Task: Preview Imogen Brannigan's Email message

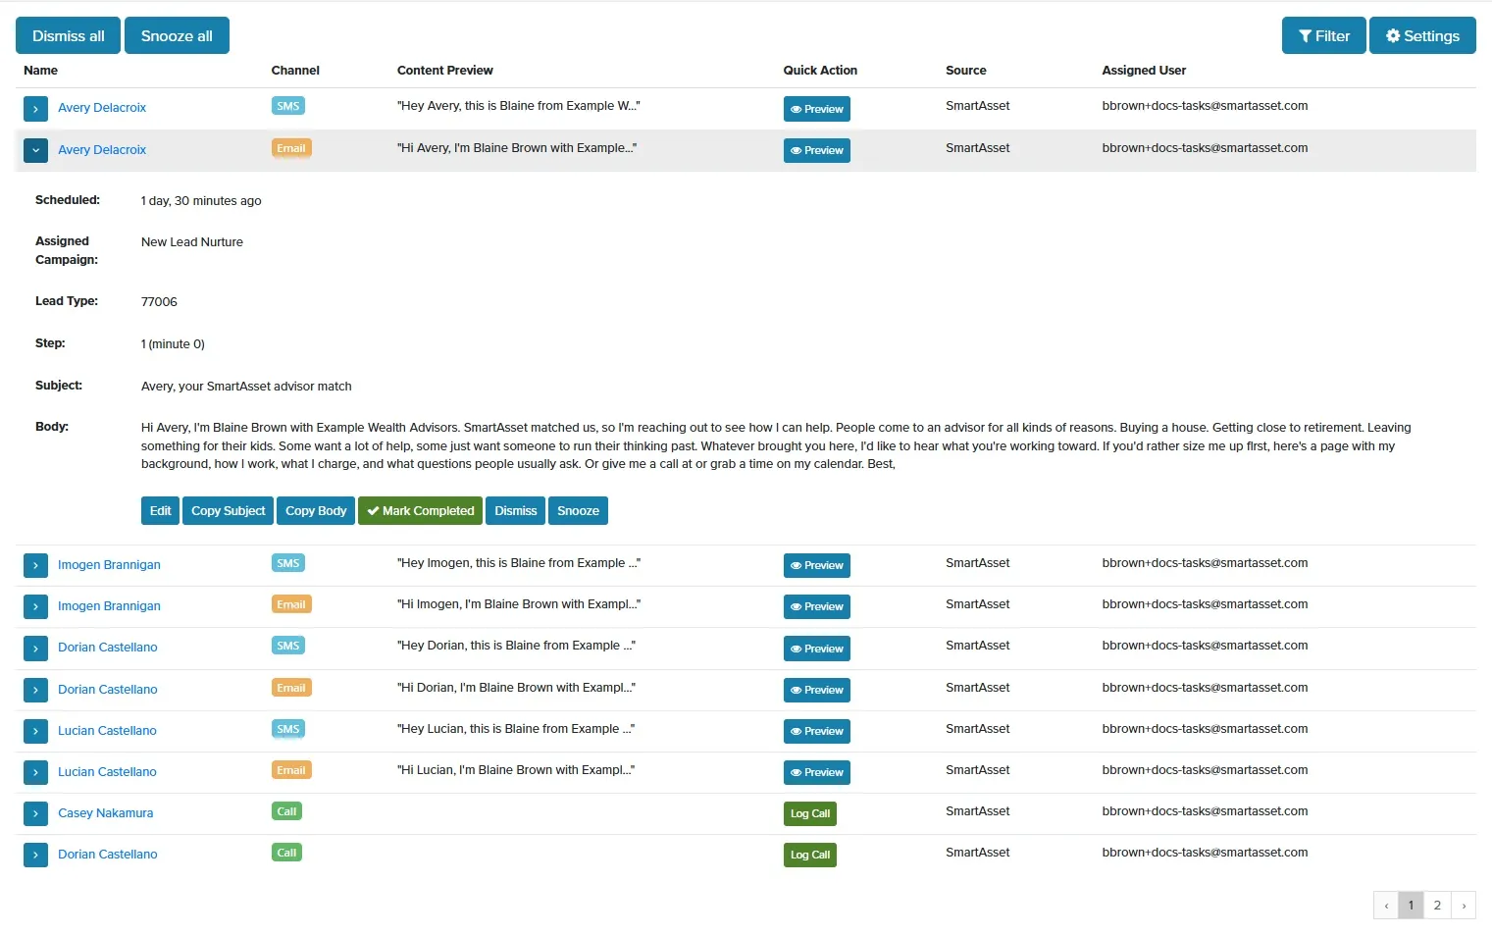Action: pos(817,606)
